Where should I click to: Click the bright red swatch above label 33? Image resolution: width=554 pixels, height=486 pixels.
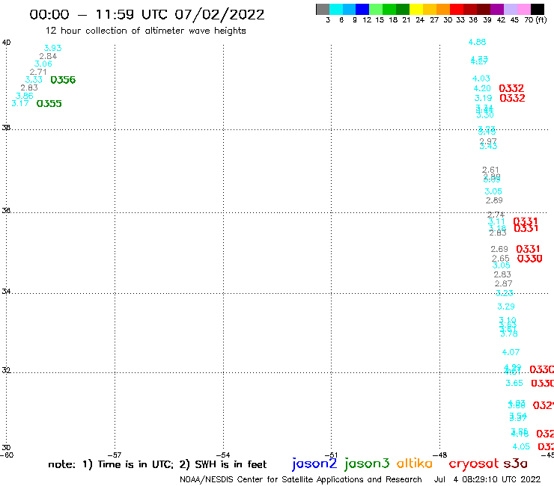tap(457, 9)
